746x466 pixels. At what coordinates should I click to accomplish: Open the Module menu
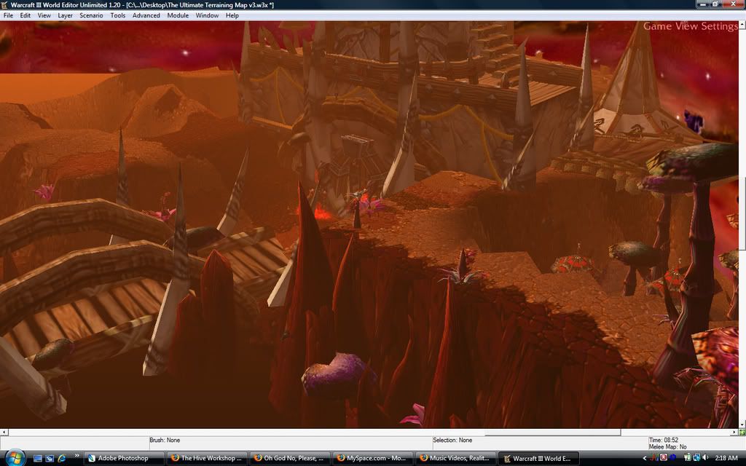(x=178, y=15)
